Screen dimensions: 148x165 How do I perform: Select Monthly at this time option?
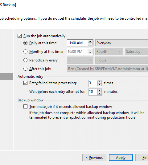[x=26, y=52]
